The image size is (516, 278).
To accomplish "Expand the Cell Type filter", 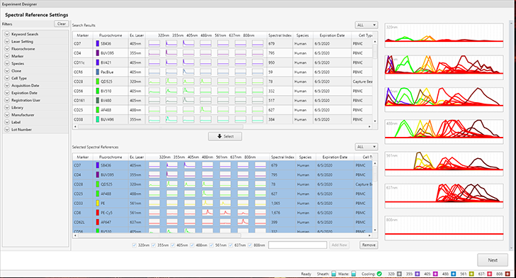I will pos(7,78).
